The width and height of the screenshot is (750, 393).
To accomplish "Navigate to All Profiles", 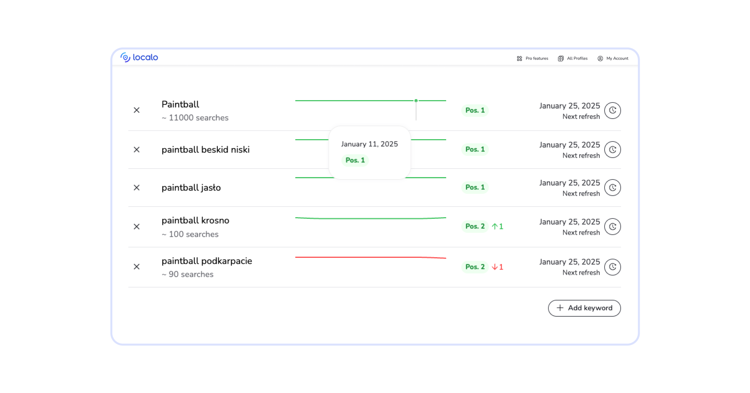I will click(x=577, y=58).
